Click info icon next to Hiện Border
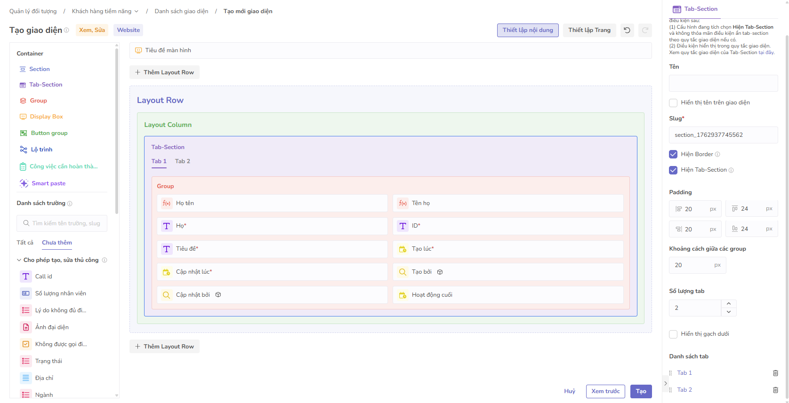Viewport: 789px width, 403px height. tap(717, 154)
